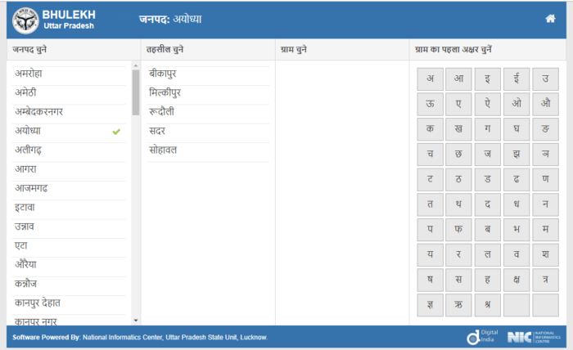This screenshot has height=350, width=573.
Task: Choose first letter र
Action: 458,255
